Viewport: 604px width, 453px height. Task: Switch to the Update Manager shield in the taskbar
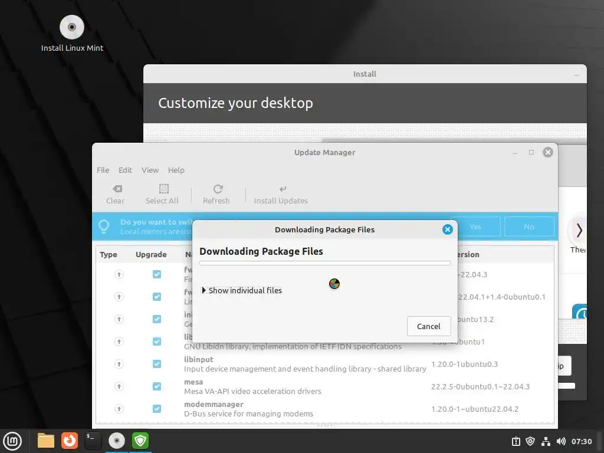140,441
